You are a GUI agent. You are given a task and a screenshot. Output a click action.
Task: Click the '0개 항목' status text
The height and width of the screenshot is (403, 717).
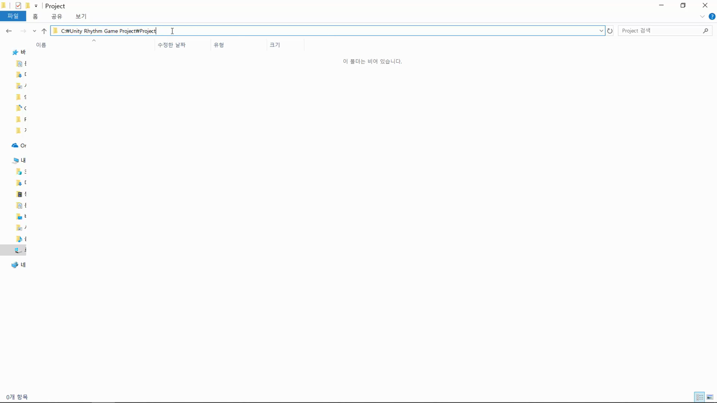17,397
